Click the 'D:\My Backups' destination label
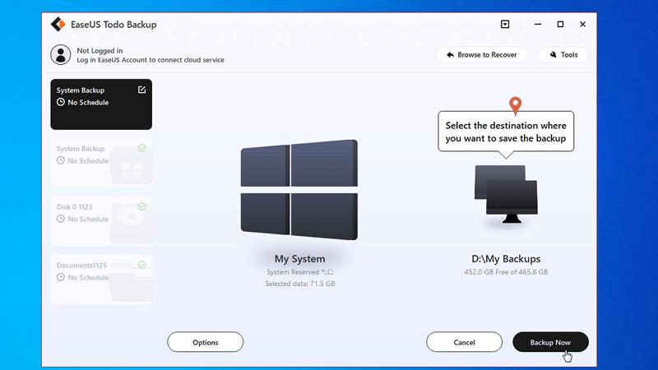This screenshot has width=658, height=370. [506, 259]
